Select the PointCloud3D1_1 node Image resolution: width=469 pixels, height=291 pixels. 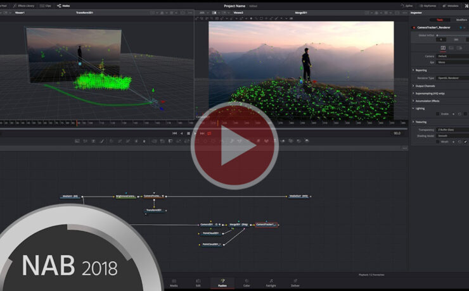[x=212, y=244]
